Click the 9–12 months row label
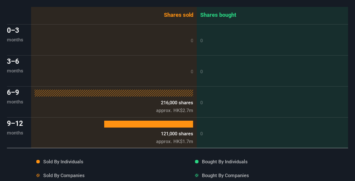355x181 pixels. 15,128
